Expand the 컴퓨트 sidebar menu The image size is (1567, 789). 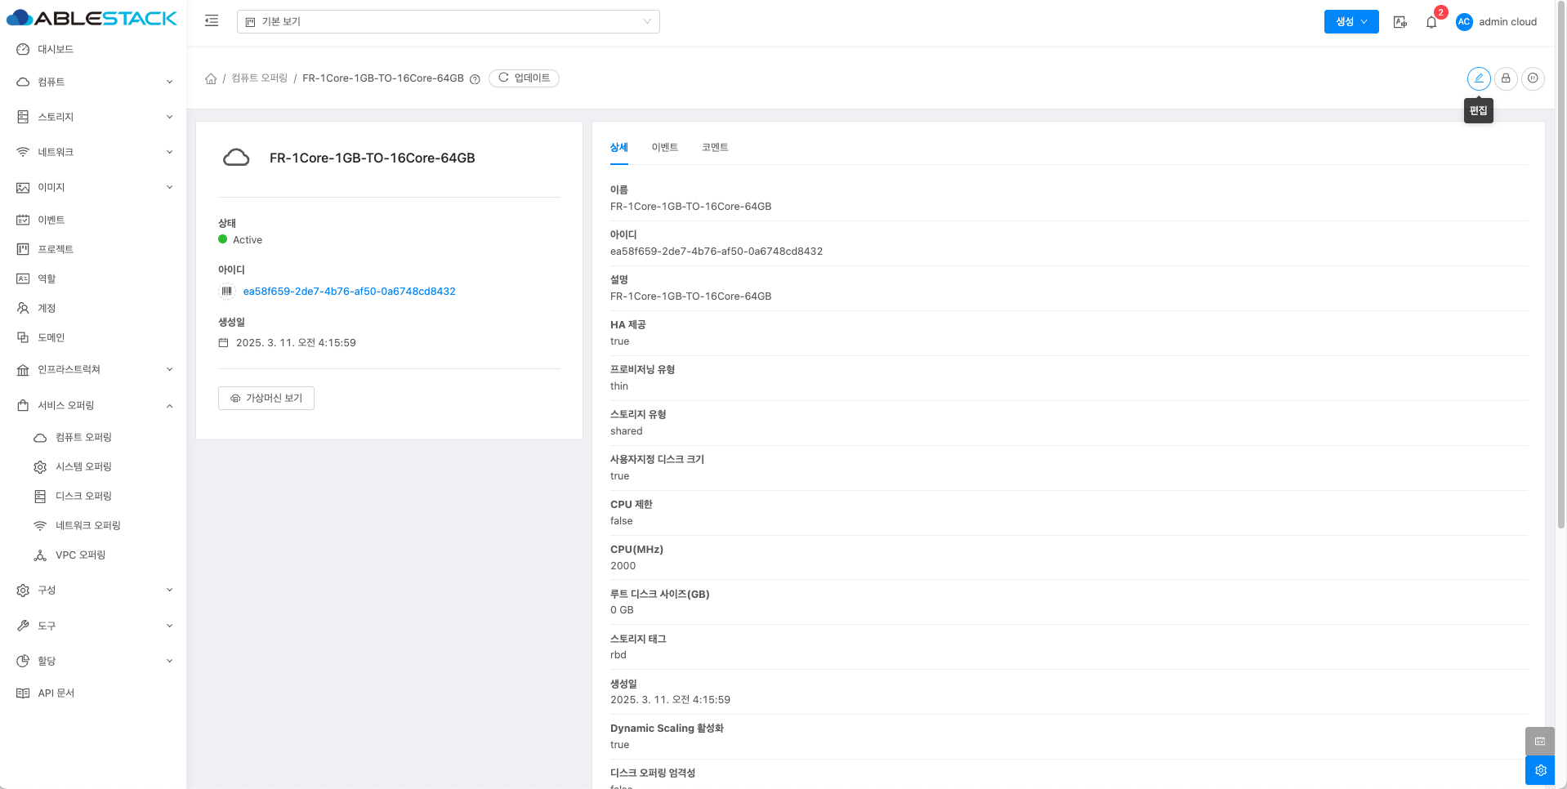[94, 82]
